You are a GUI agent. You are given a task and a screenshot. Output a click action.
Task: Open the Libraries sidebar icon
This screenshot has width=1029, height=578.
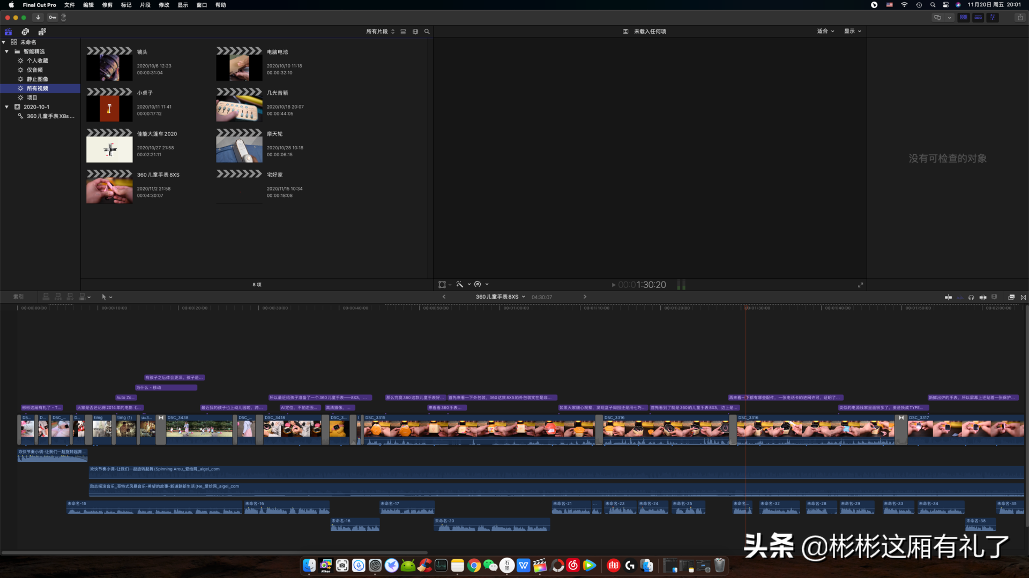[x=8, y=32]
